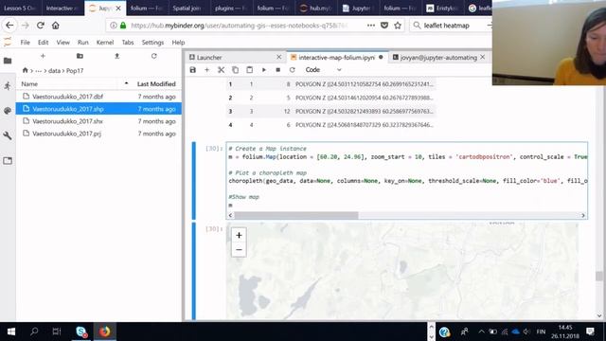Go to the Firefox home page

56,26
